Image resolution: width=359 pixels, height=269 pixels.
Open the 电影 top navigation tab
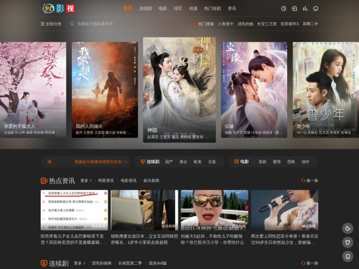163,8
